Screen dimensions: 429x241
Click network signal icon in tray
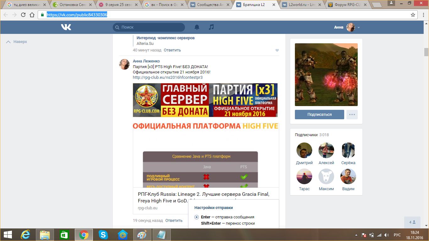(379, 235)
